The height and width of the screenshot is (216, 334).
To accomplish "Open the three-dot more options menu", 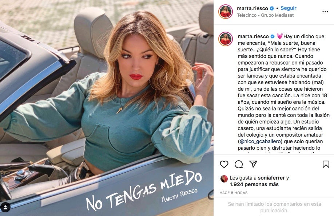I will pos(325,12).
